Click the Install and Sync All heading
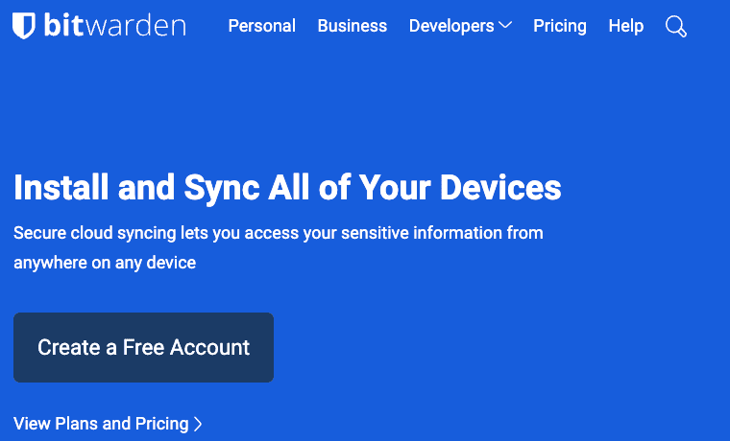This screenshot has height=441, width=730. (287, 188)
